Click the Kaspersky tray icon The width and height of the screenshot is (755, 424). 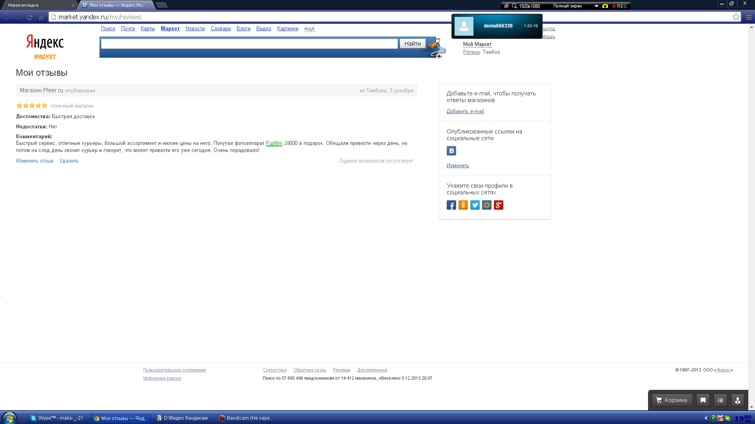(x=720, y=418)
